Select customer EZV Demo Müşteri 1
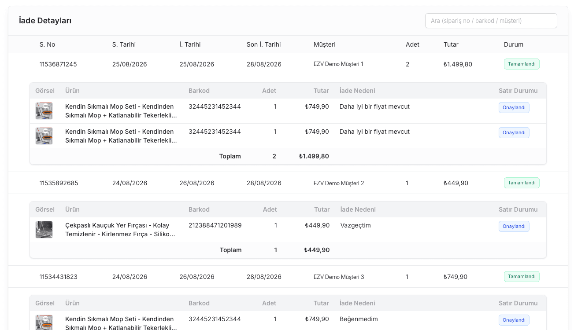This screenshot has height=330, width=574. [x=338, y=64]
